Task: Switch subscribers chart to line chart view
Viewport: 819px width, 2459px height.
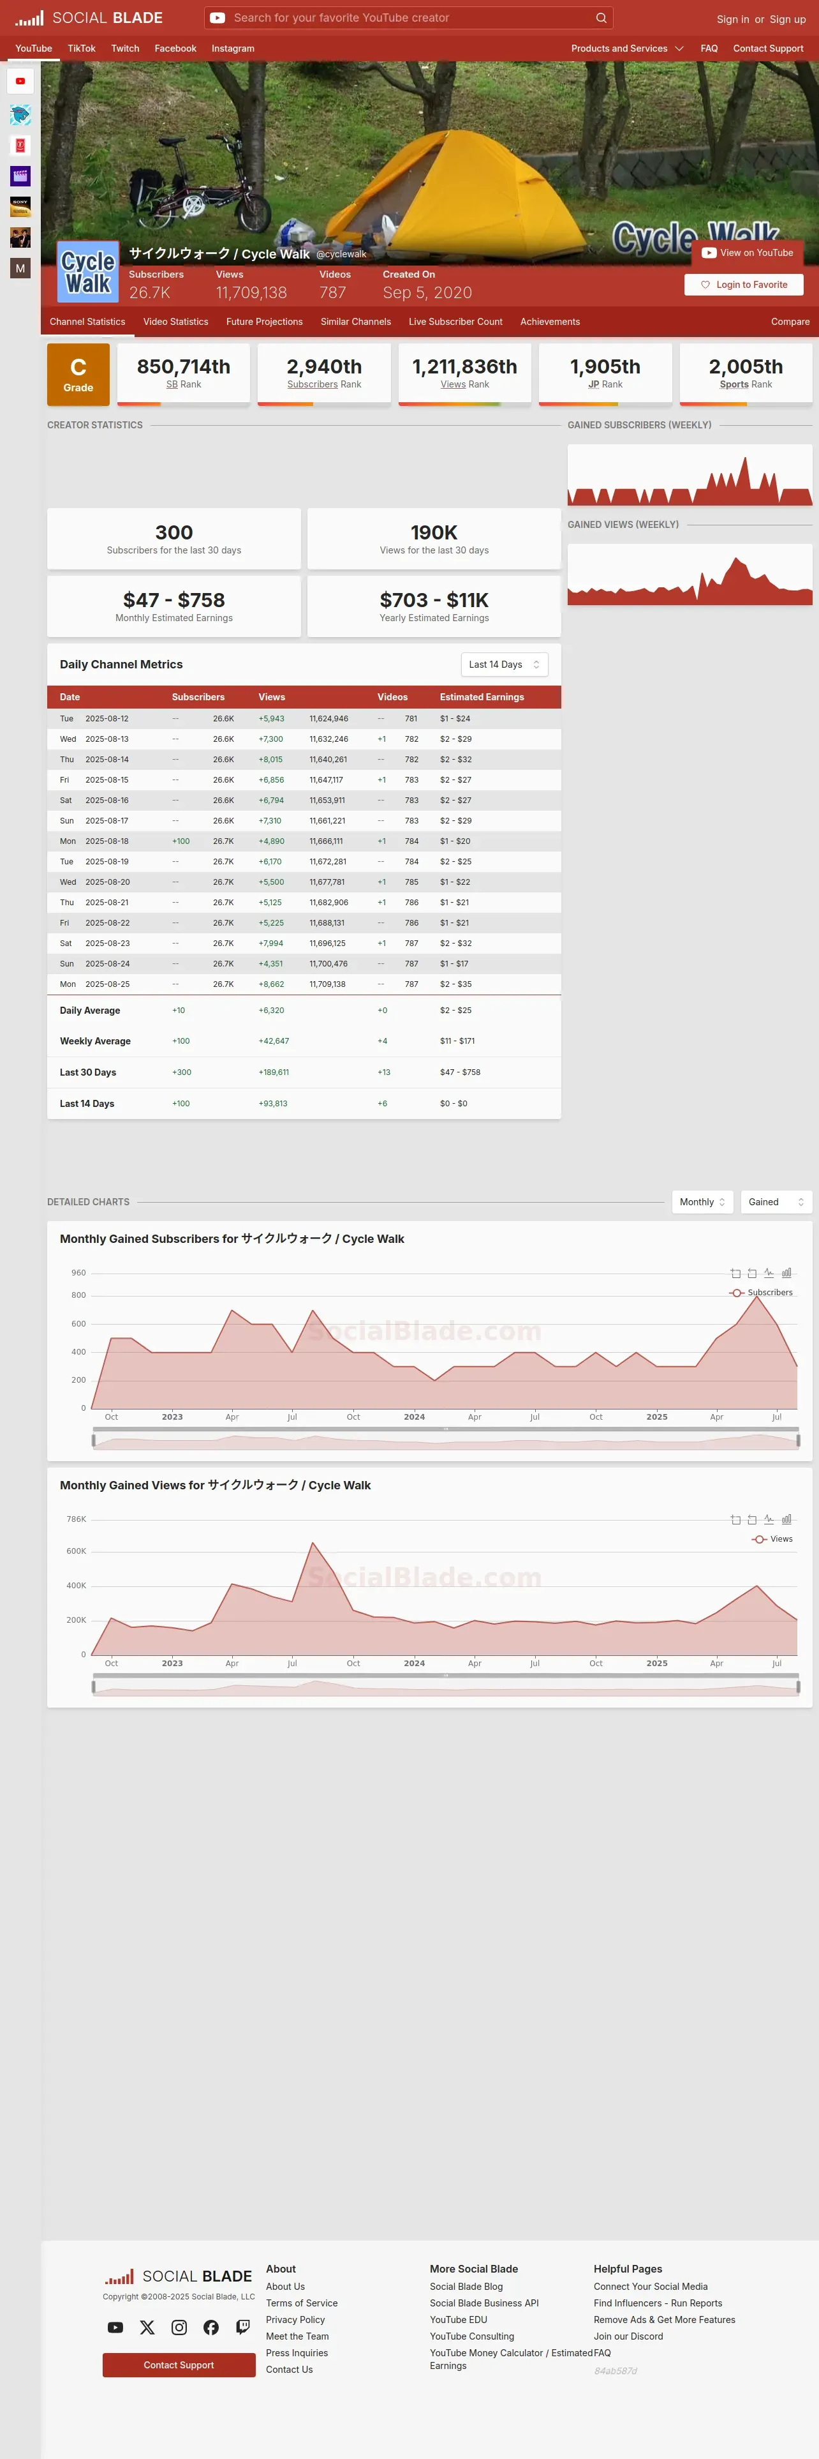Action: coord(769,1272)
